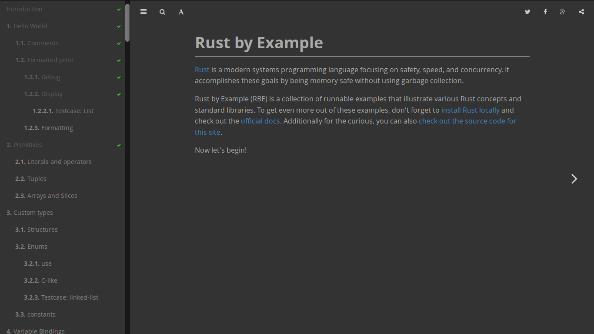Follow the install Rust locally link
The width and height of the screenshot is (594, 334).
471,110
